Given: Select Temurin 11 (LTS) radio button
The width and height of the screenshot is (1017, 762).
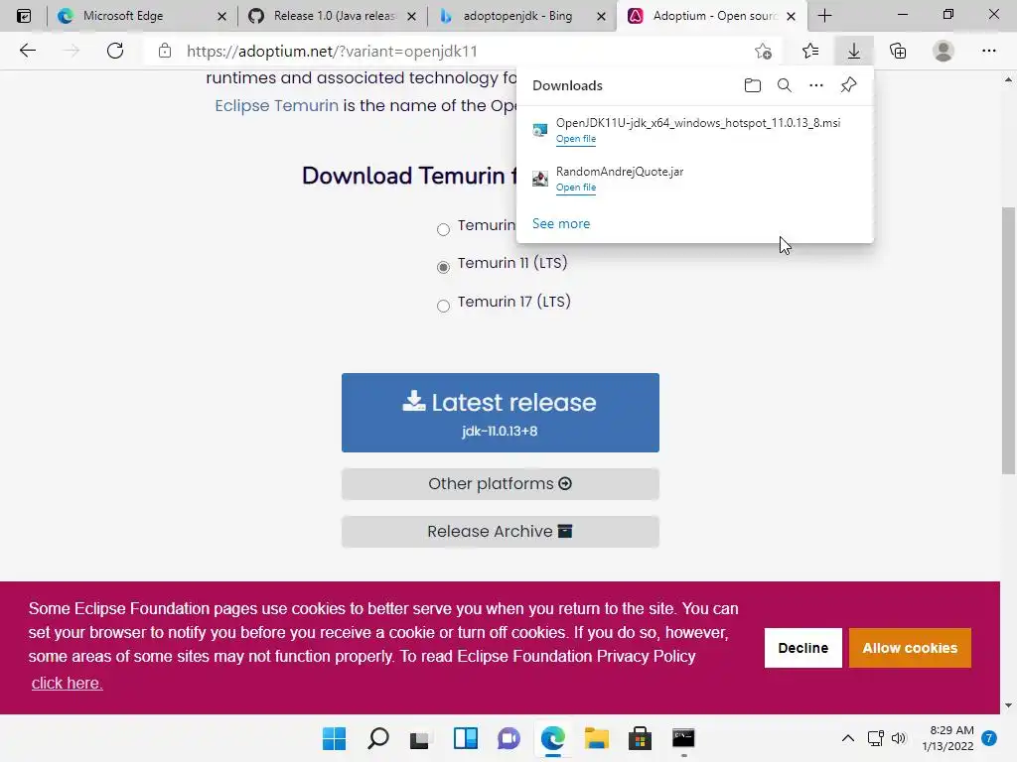Looking at the screenshot, I should (443, 267).
